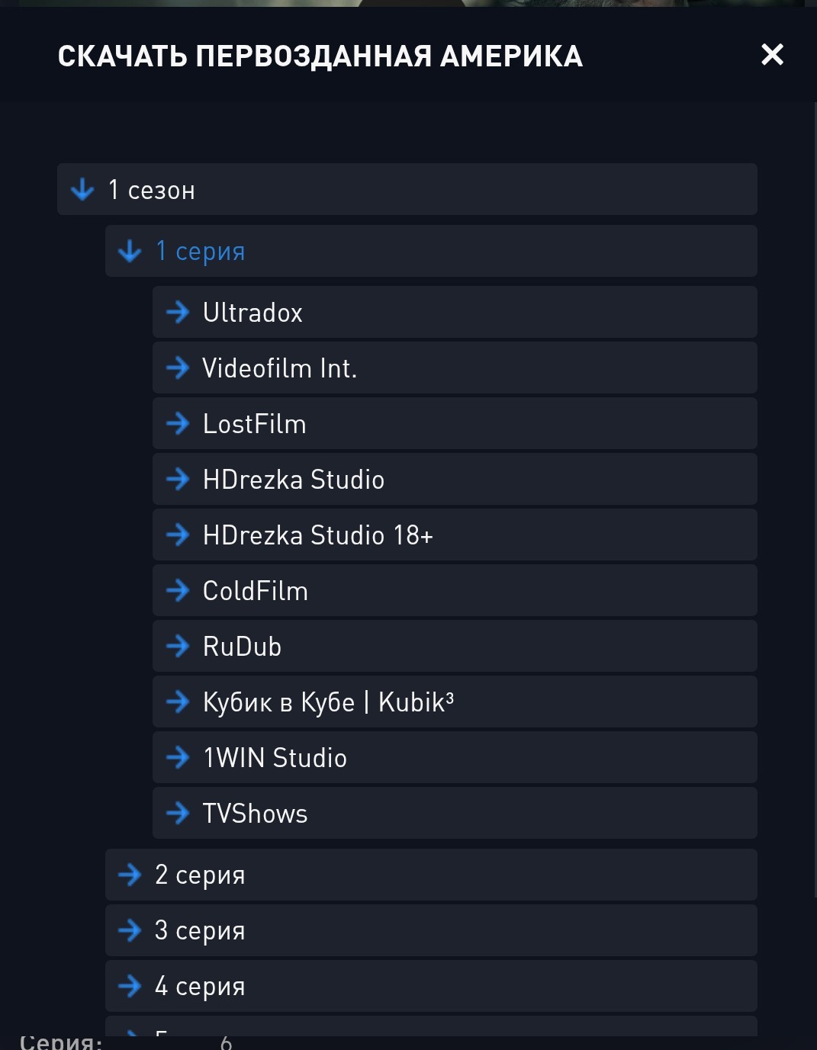Select the HDrezka Studio 18+ voiceover

coord(455,535)
